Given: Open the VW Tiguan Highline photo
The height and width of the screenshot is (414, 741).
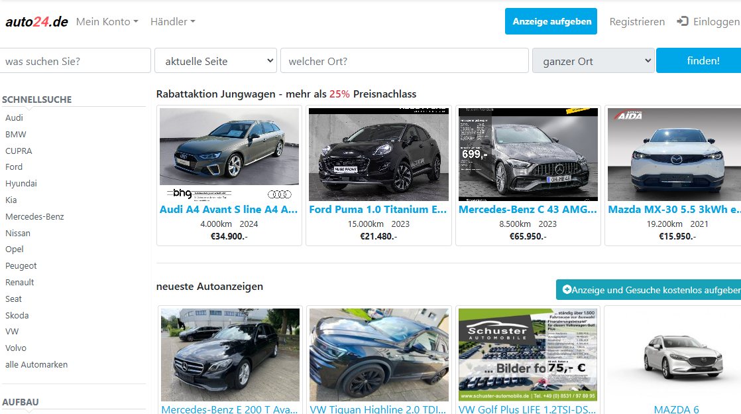Looking at the screenshot, I should point(379,355).
